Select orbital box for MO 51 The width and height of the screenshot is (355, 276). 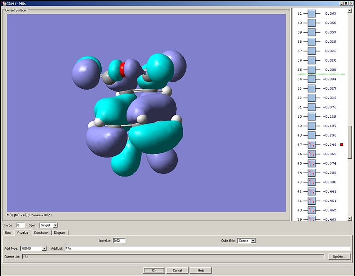pyautogui.click(x=312, y=107)
